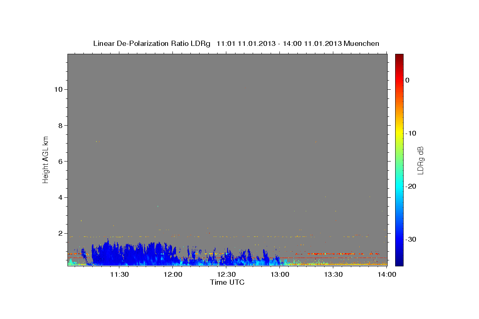Image resolution: width=479 pixels, height=319 pixels.
Task: Click the 13:30 time tick label
Action: 333,274
